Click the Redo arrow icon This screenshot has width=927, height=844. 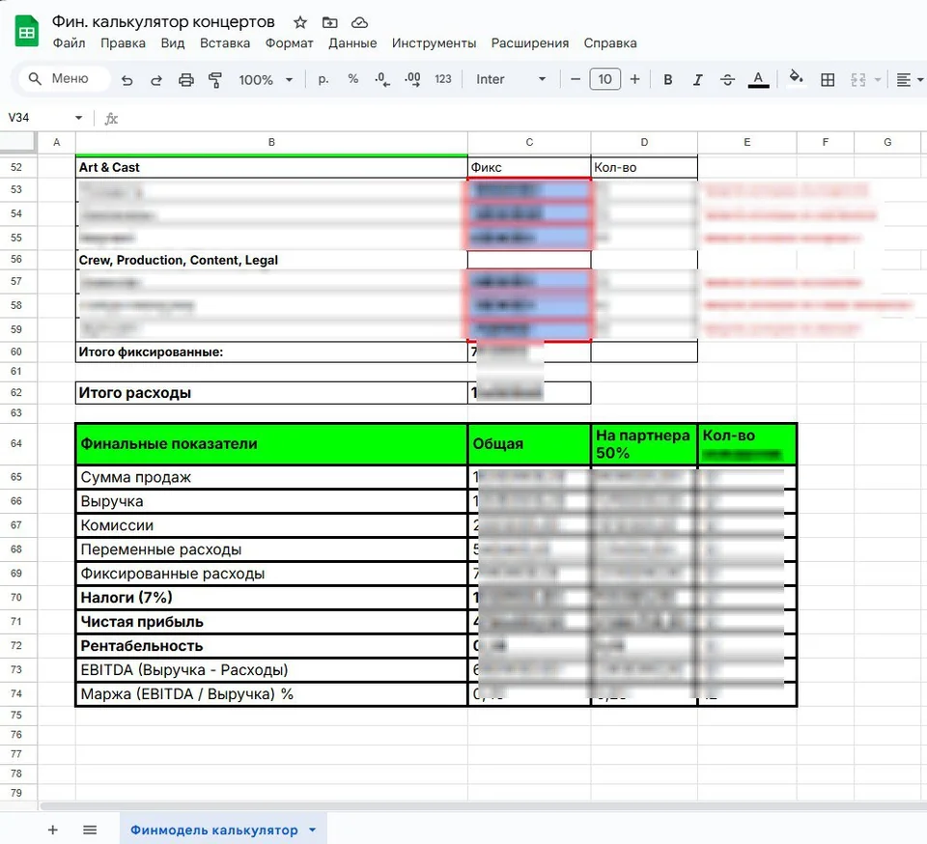coord(156,80)
